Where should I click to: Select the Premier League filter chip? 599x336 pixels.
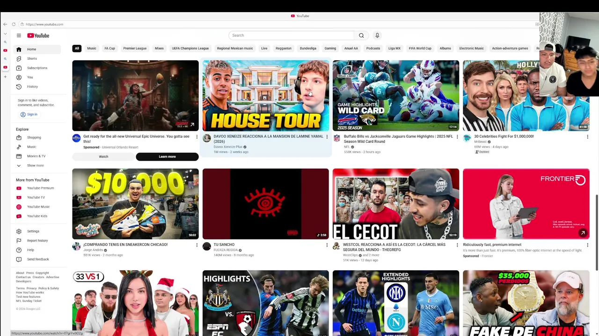[135, 48]
